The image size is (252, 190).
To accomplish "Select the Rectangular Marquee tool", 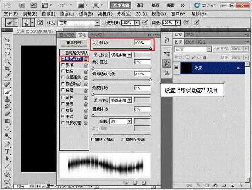I will click(7, 46).
